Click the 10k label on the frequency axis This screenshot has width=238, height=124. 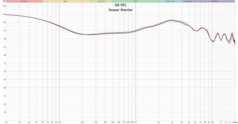(212, 122)
